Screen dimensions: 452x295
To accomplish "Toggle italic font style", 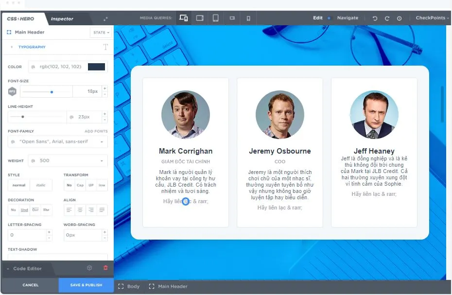I will click(x=40, y=185).
